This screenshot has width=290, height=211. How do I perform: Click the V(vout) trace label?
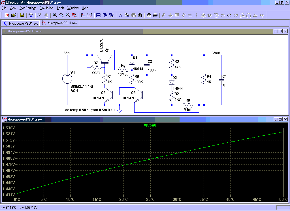(x=150, y=125)
